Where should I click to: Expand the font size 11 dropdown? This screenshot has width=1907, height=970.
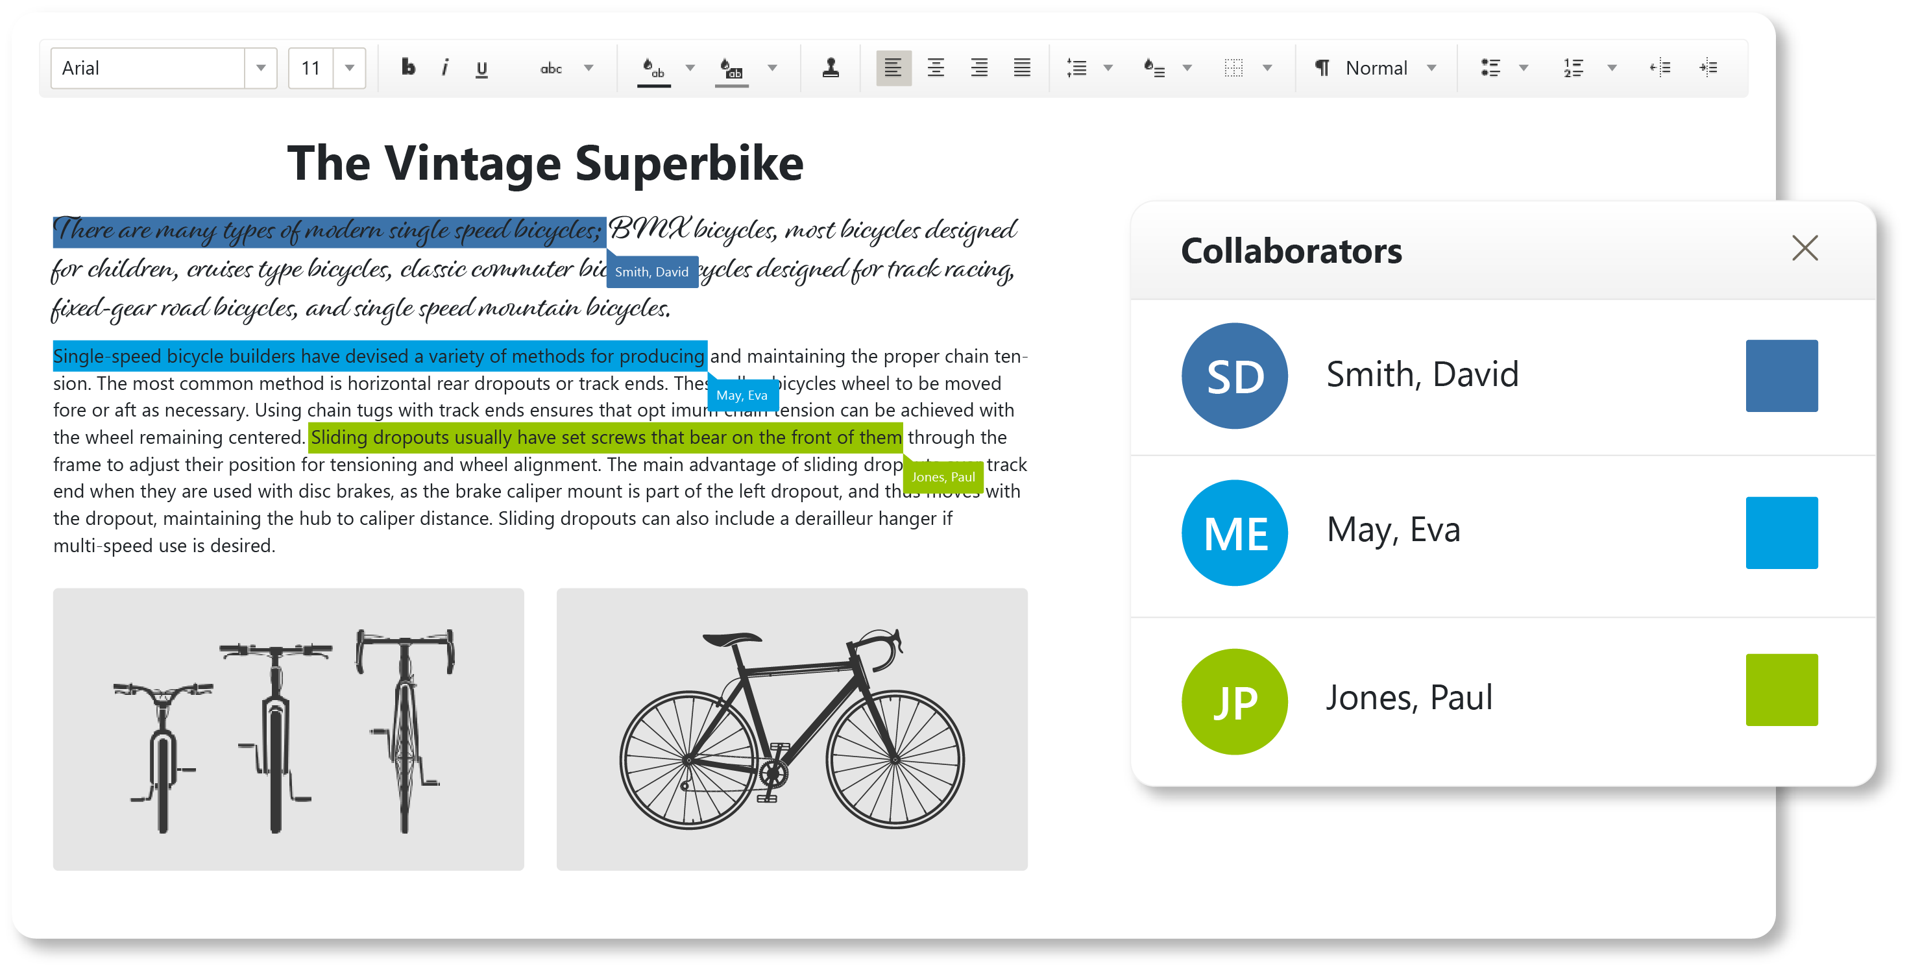pyautogui.click(x=350, y=68)
